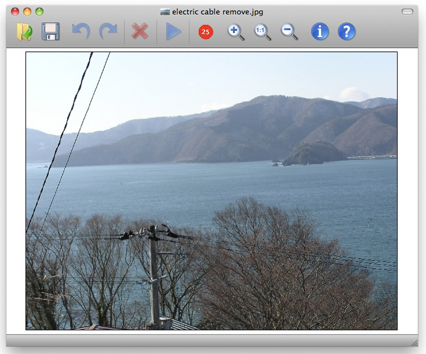Viewport: 426px width, 354px height.
Task: Clear the selection with the red X
Action: 140,31
